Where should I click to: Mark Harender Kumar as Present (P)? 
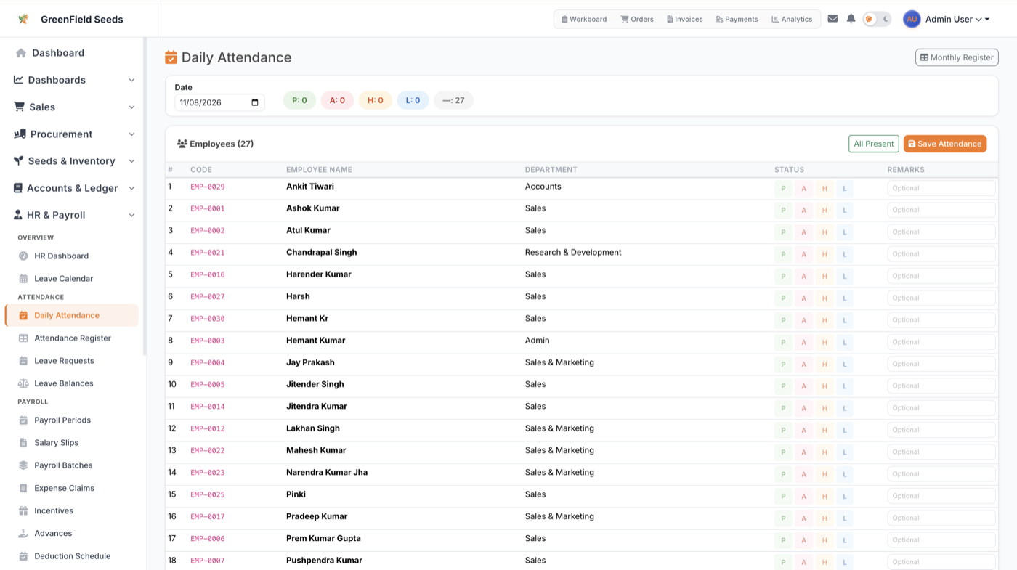tap(783, 276)
